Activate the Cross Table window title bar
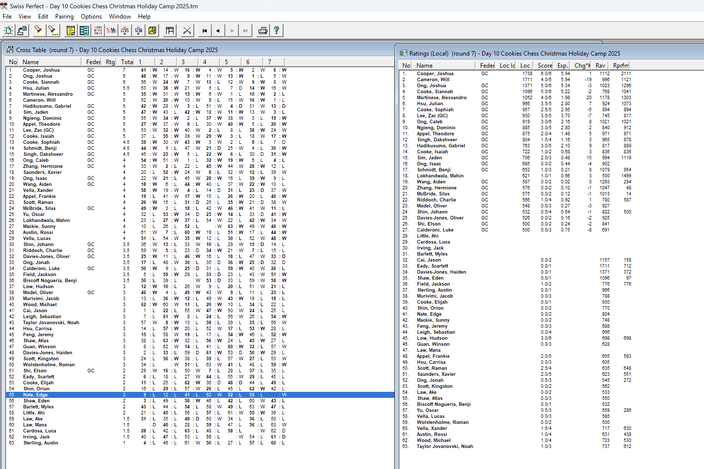Screen dimensions: 704x469 coord(198,50)
